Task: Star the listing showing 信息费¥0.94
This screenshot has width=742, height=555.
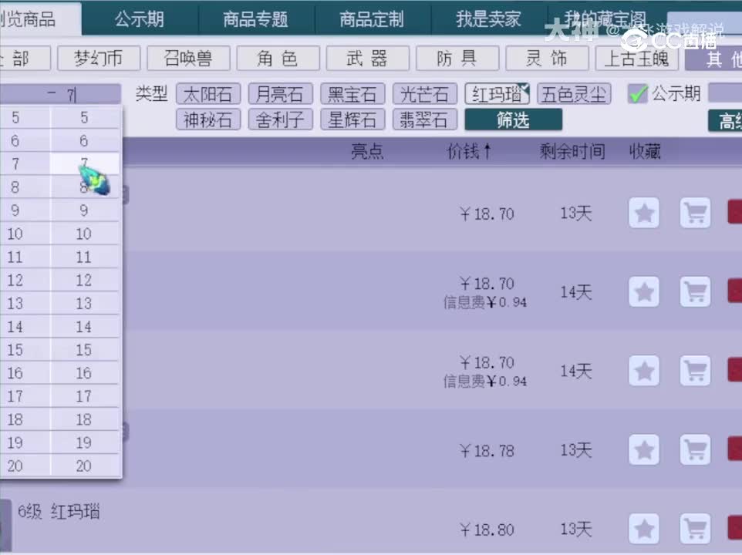Action: point(644,292)
